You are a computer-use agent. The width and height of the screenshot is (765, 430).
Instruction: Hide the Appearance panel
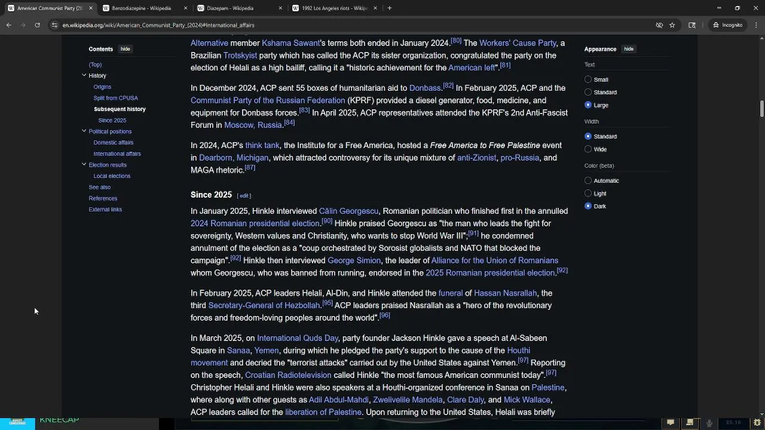point(629,49)
